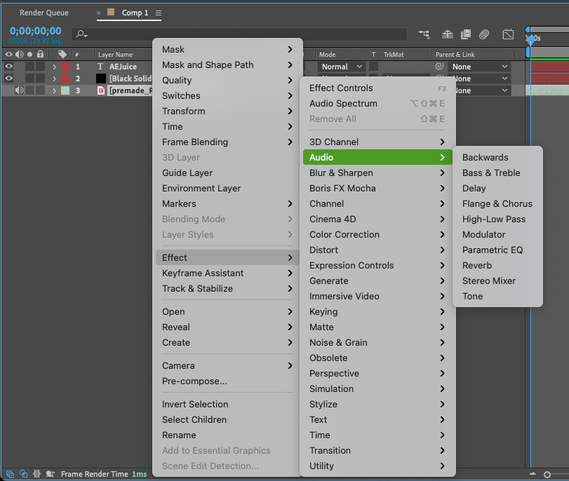Open the Graph Editor icon
The width and height of the screenshot is (569, 481).
click(508, 34)
